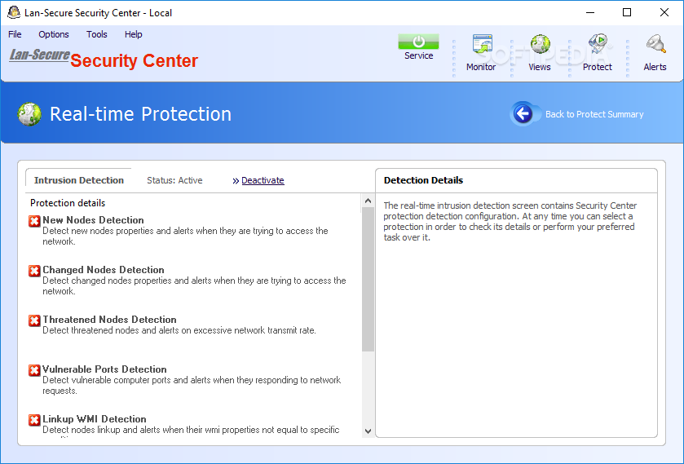Viewport: 684px width, 464px height.
Task: Select the Intrusion Detection tab
Action: tap(79, 180)
